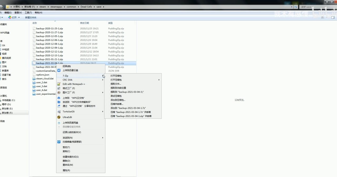
Task: Click the 电脑管家 shield icon
Action: point(59,142)
